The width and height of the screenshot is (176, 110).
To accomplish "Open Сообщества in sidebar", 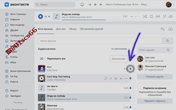I will point(15,35).
